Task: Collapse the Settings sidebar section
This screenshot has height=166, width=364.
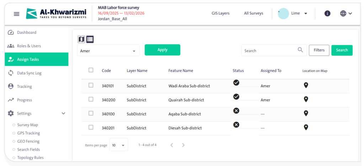Action: [x=63, y=113]
